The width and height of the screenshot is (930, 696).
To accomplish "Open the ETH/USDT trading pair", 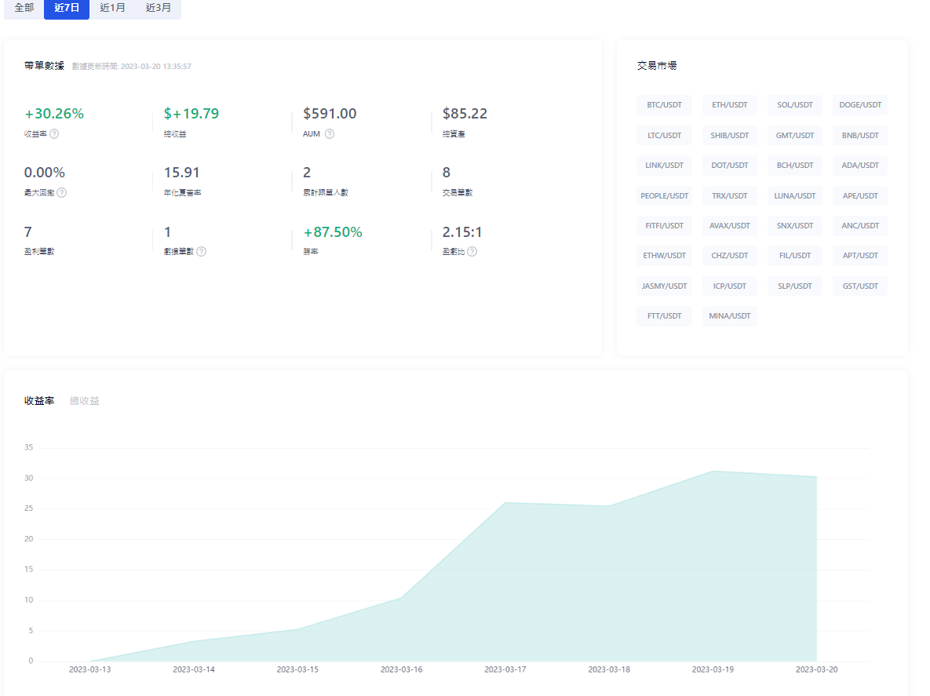I will pyautogui.click(x=729, y=105).
